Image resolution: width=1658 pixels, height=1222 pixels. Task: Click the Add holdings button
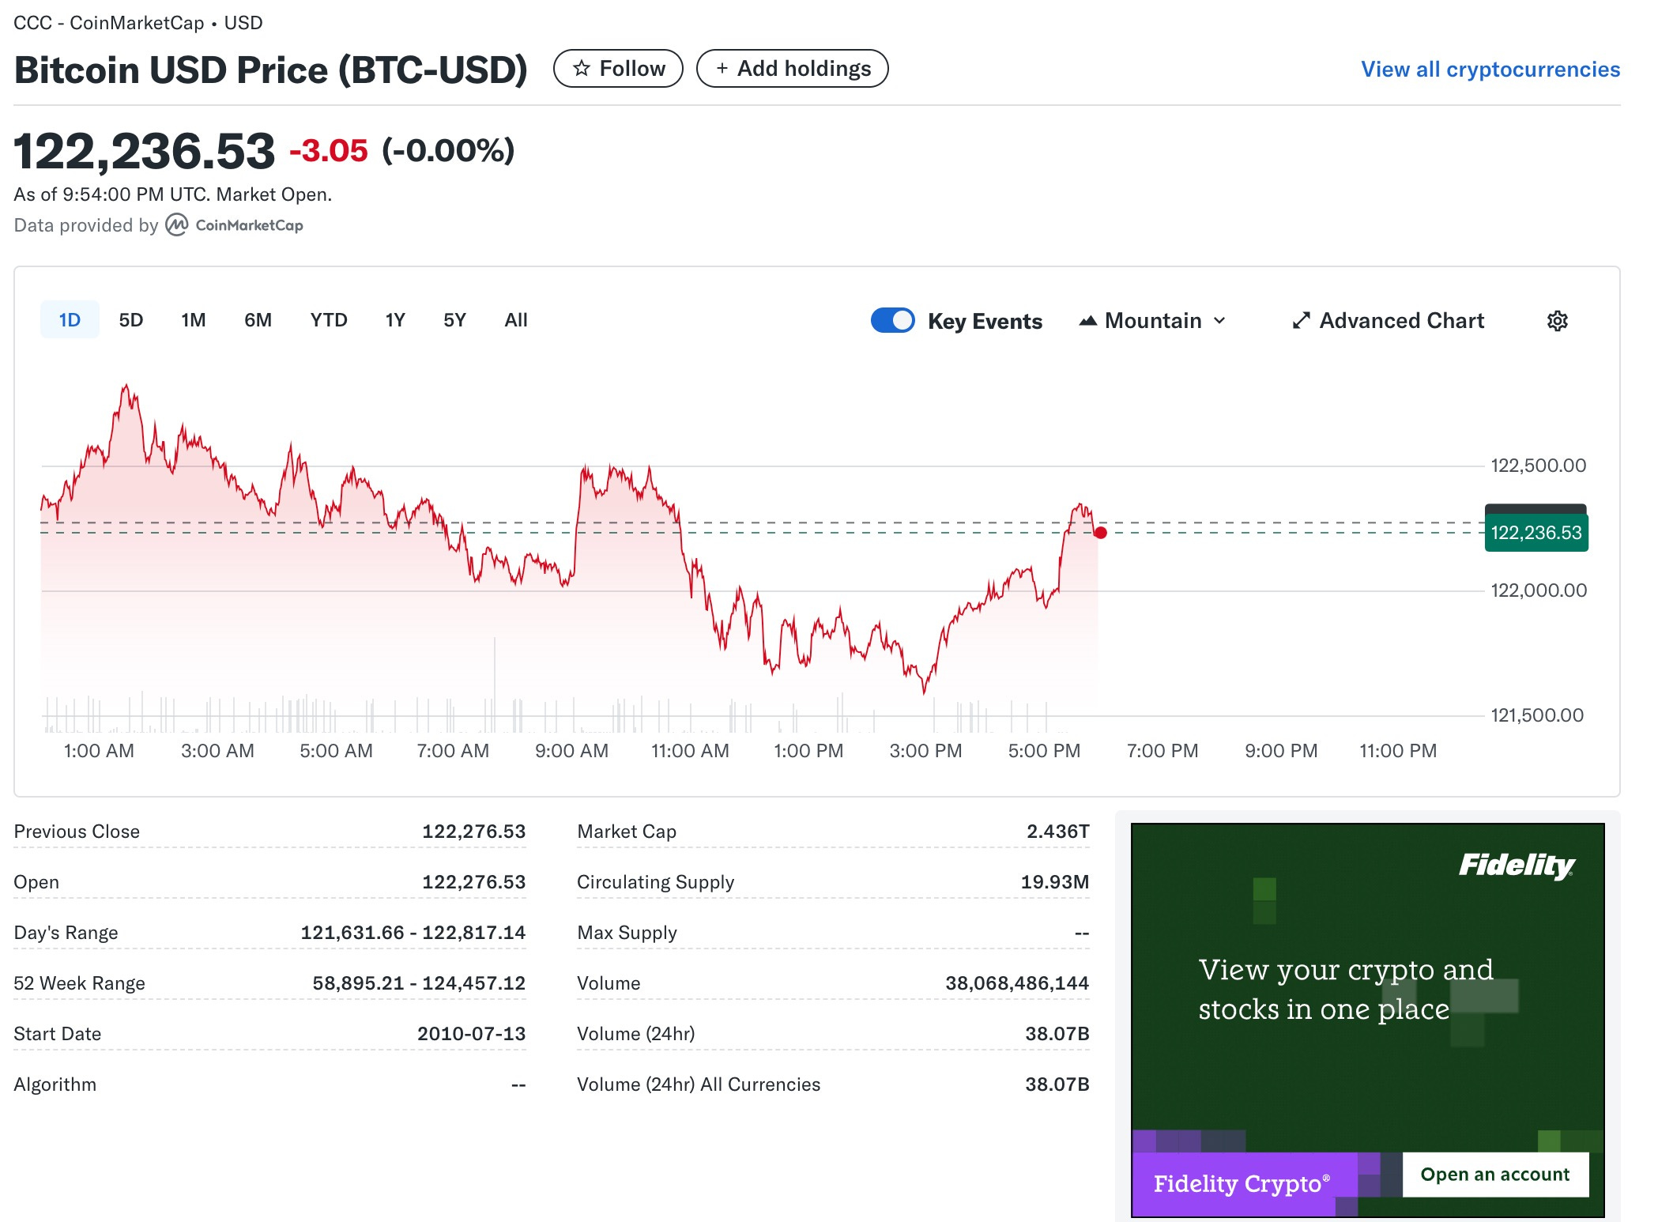(793, 69)
